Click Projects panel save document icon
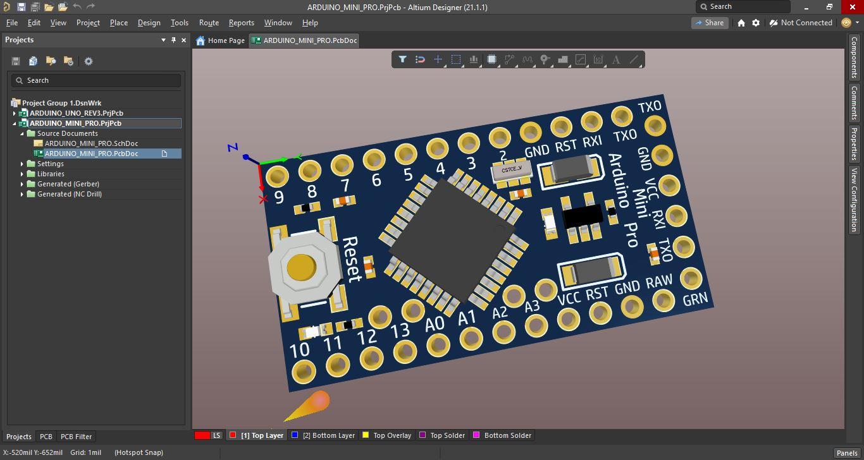864x460 pixels. [16, 61]
